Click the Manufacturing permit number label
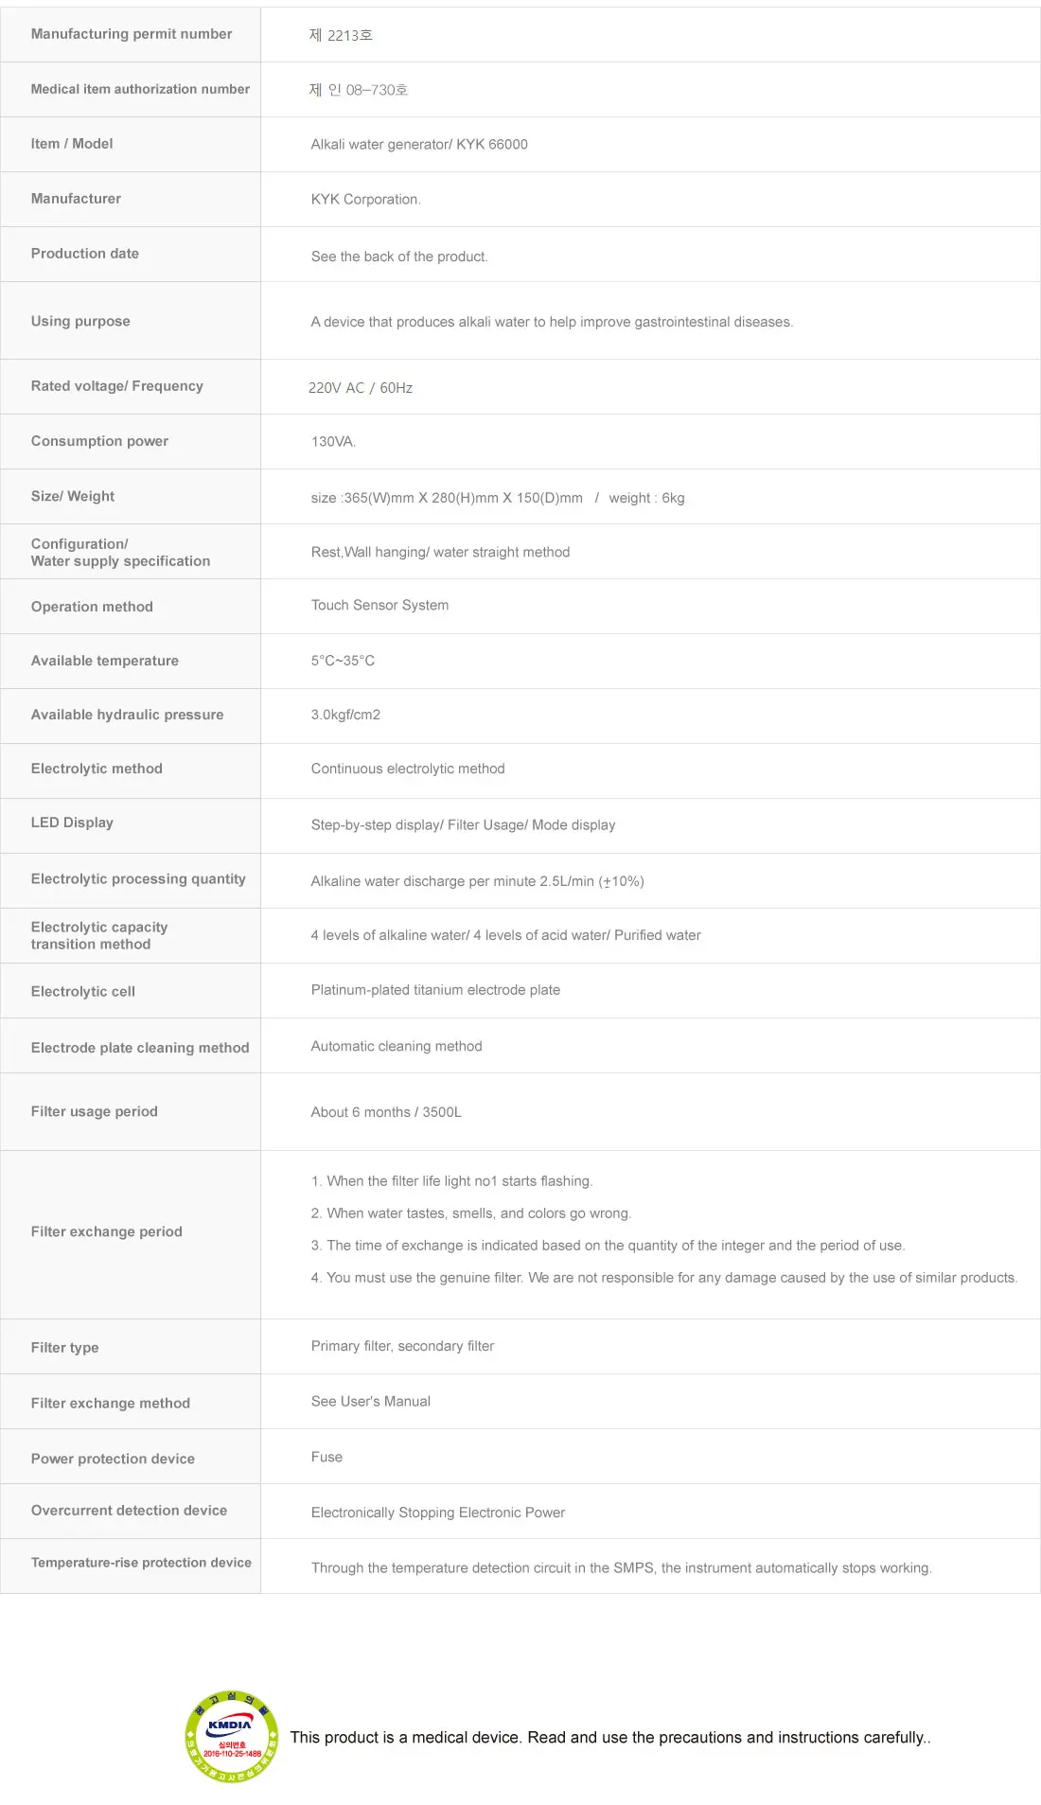This screenshot has height=1805, width=1041. pos(132,34)
